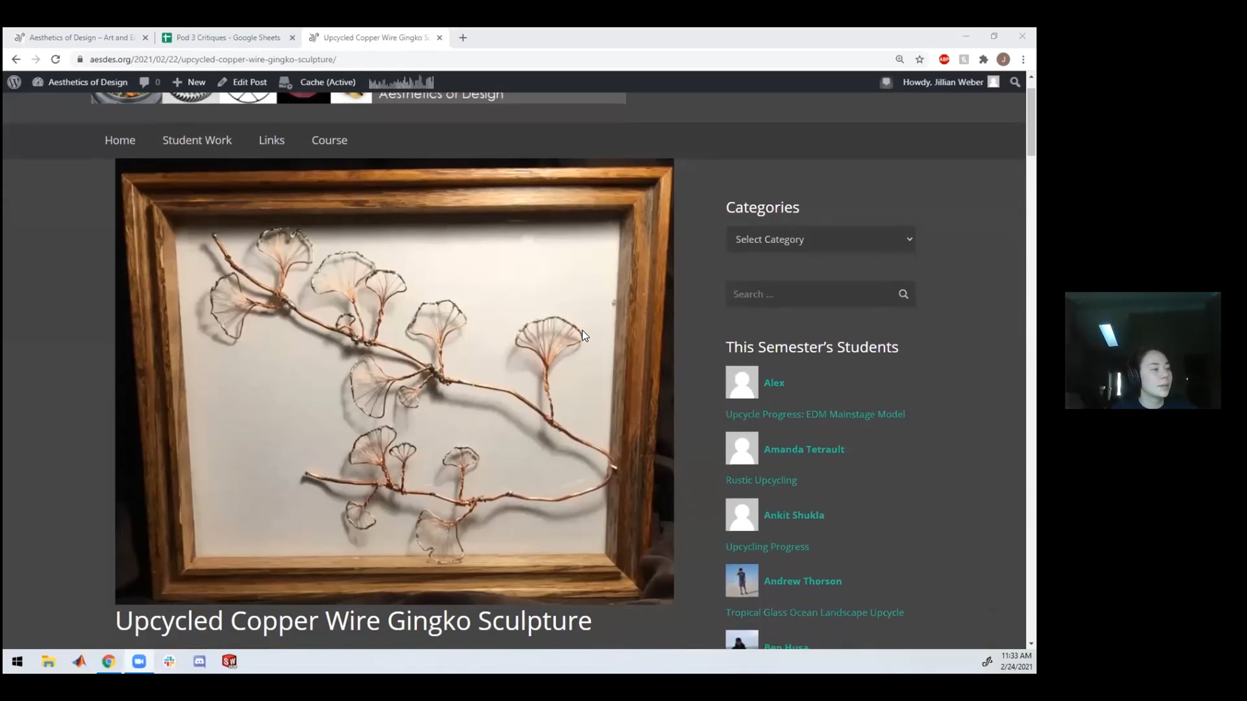
Task: Open Zoom from the taskbar
Action: click(x=139, y=661)
